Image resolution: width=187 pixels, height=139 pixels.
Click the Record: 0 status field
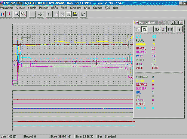pyautogui.click(x=37, y=136)
